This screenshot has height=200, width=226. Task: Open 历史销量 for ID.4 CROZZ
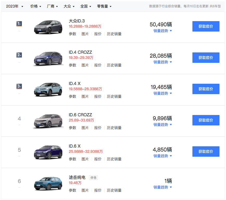[114, 65]
